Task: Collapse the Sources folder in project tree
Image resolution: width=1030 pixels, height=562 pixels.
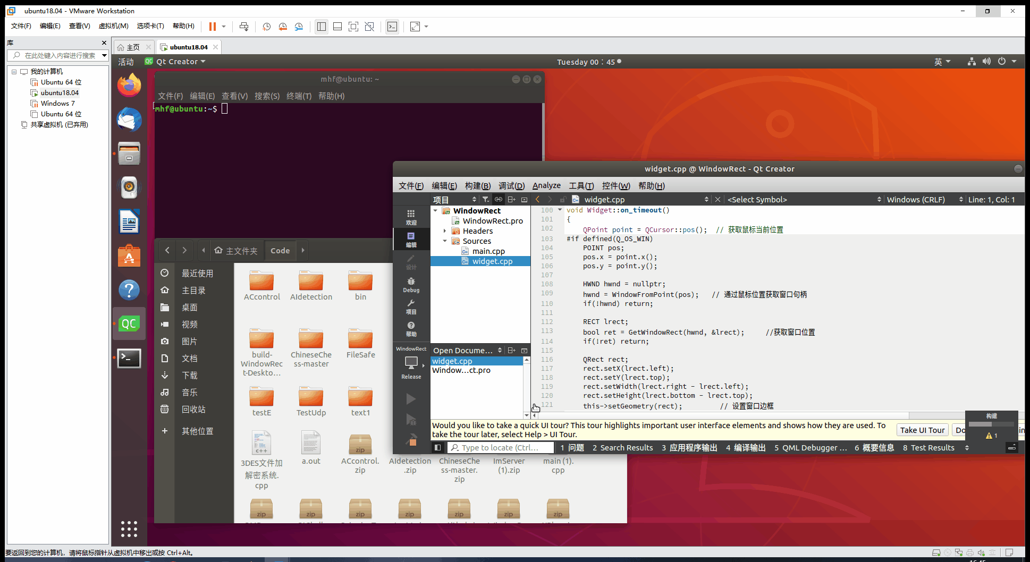Action: pyautogui.click(x=445, y=241)
